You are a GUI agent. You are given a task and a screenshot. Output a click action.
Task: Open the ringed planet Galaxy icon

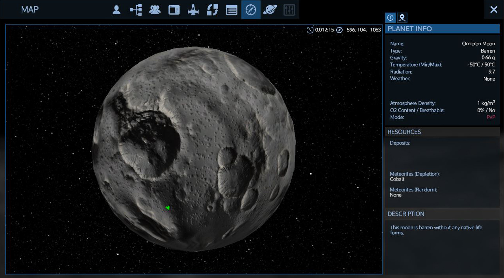[x=270, y=10]
